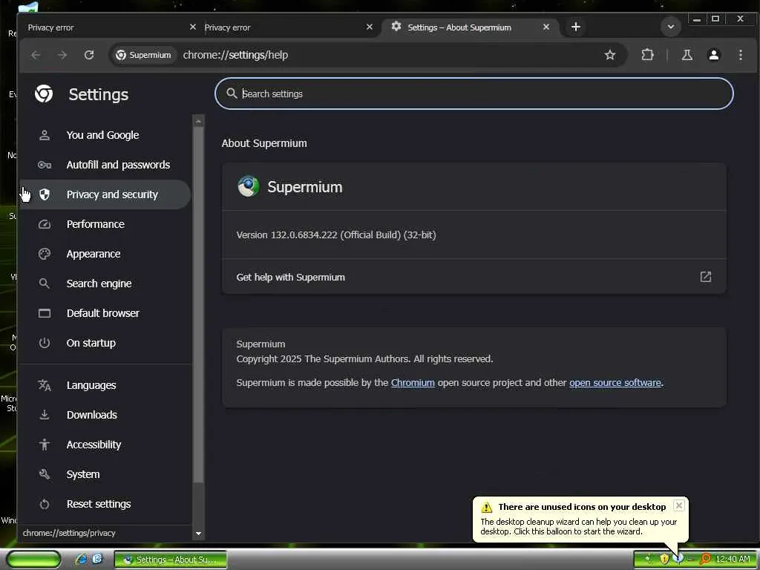Follow the Chromium link

pyautogui.click(x=413, y=382)
